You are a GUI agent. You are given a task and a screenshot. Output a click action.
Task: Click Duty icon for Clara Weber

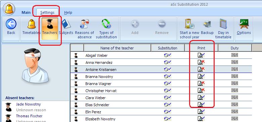pos(234,97)
